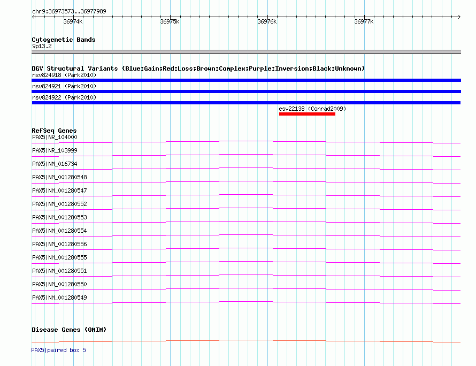The height and width of the screenshot is (366, 476).
Task: Open variant esv22138 (Conrad2009) label
Action: (312, 109)
